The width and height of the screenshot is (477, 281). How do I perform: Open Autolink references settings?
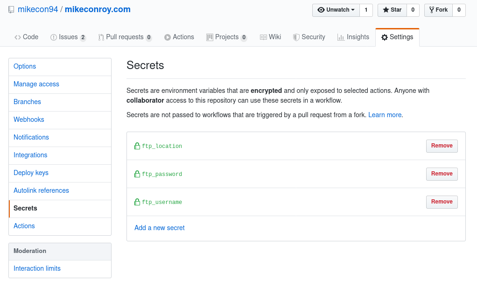click(x=60, y=190)
